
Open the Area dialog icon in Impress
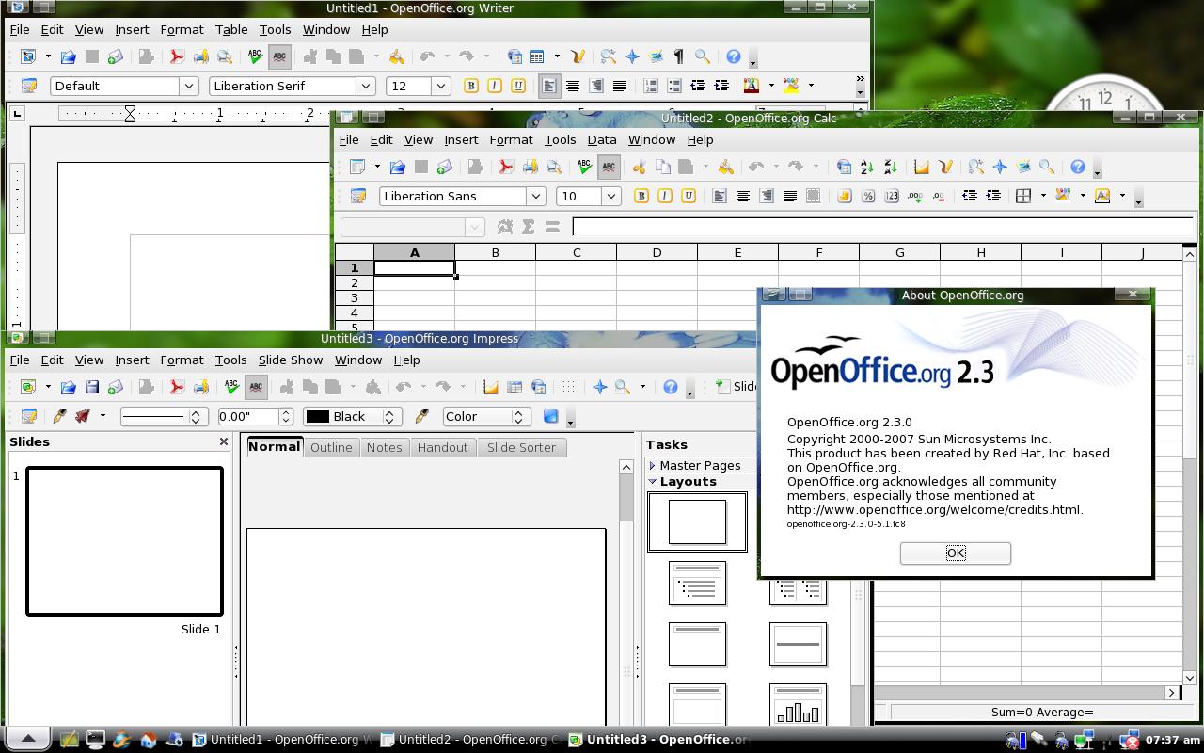pos(421,416)
